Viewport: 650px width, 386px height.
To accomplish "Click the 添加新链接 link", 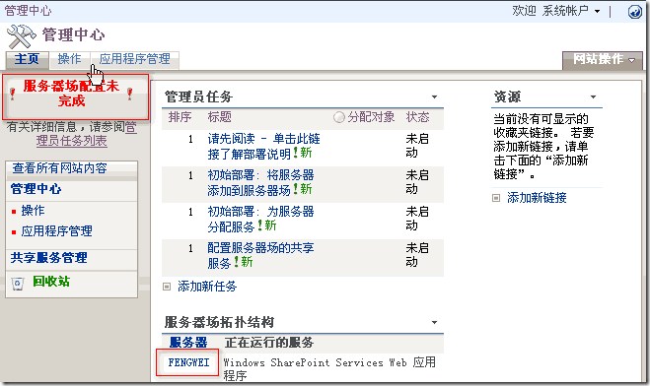I will click(537, 198).
